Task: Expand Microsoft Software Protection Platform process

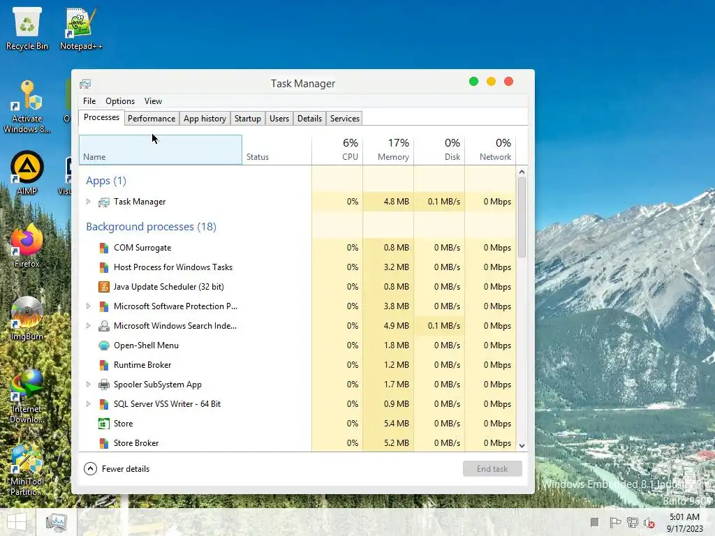Action: tap(89, 306)
